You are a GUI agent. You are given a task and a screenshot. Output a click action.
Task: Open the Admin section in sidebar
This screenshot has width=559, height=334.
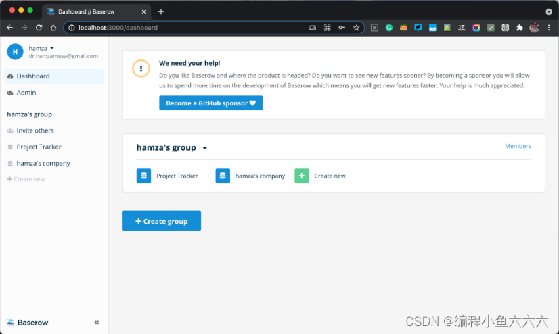coord(54,93)
